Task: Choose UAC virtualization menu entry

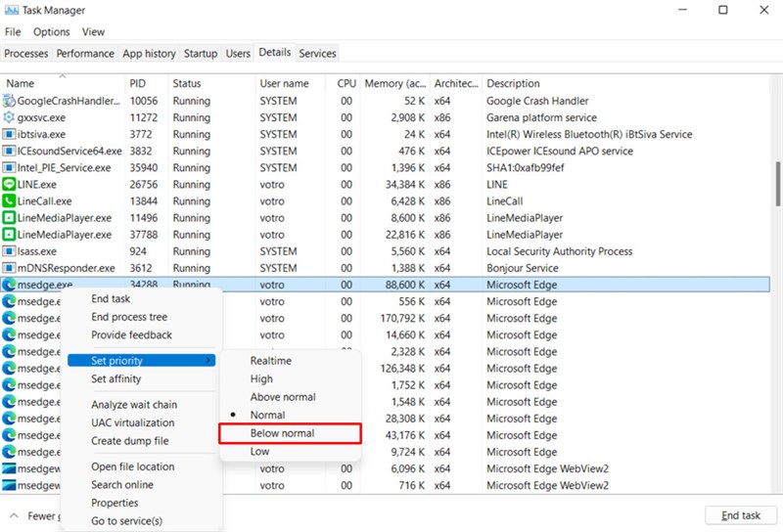Action: [132, 422]
